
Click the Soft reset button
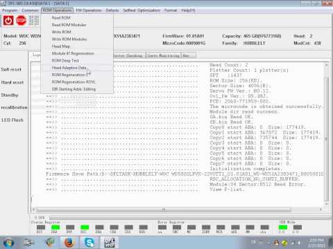(x=11, y=69)
